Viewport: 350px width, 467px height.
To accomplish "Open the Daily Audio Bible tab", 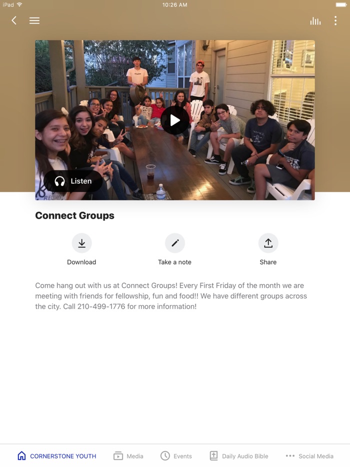I will [x=239, y=456].
